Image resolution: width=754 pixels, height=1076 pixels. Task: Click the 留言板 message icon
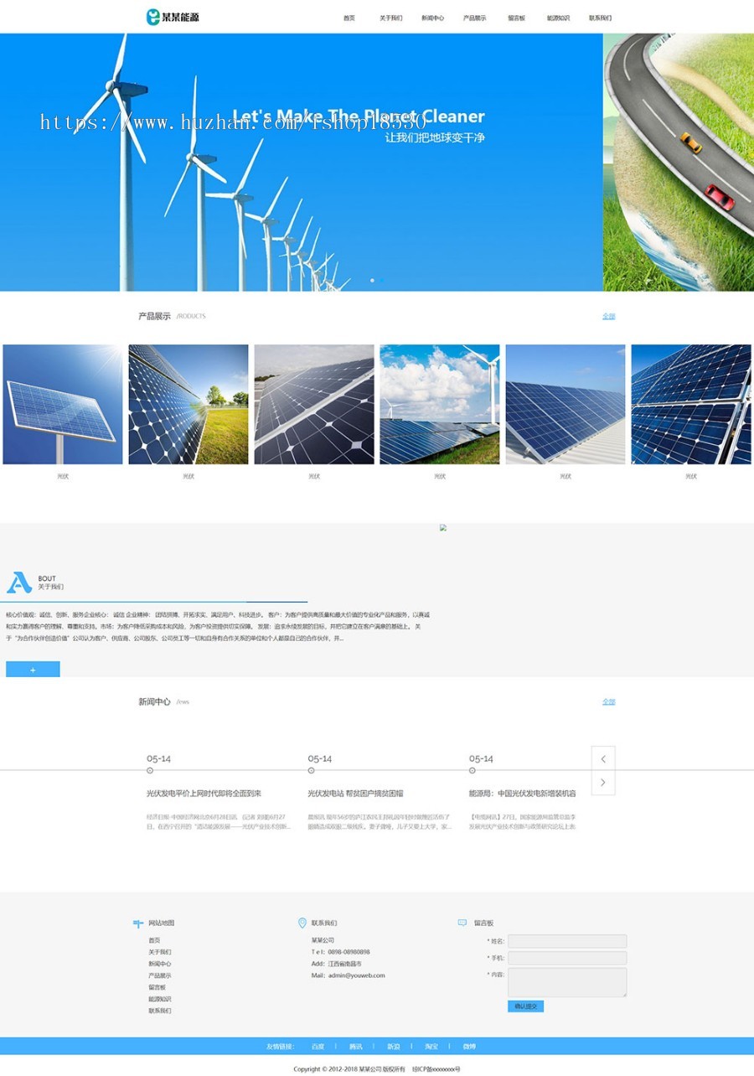tap(462, 923)
